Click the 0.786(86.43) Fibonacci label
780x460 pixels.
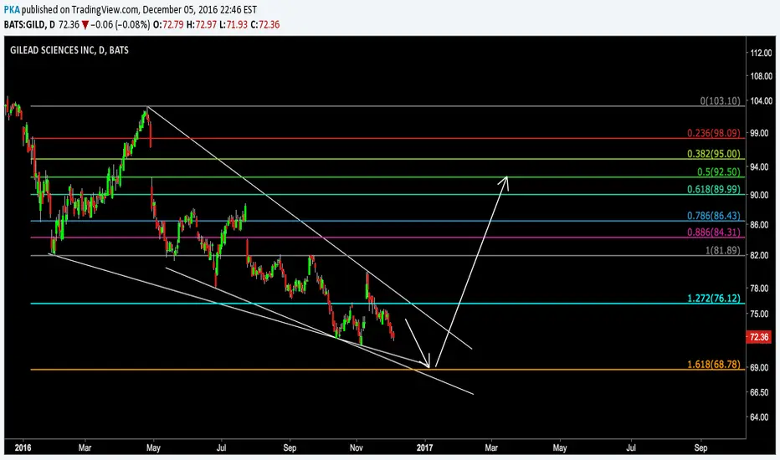point(713,215)
